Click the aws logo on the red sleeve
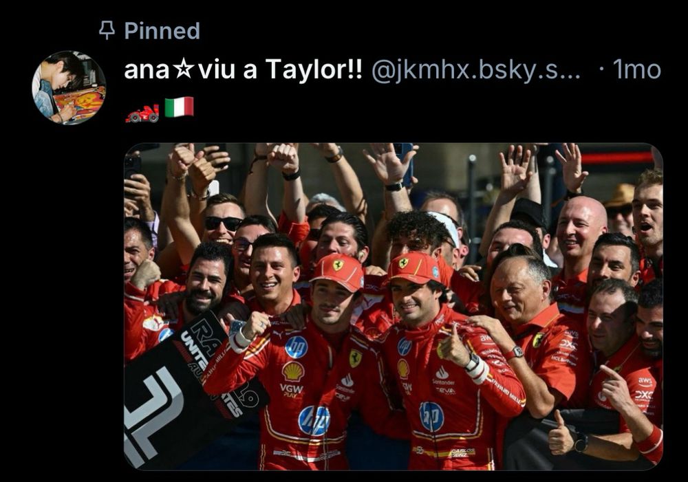 click(645, 381)
